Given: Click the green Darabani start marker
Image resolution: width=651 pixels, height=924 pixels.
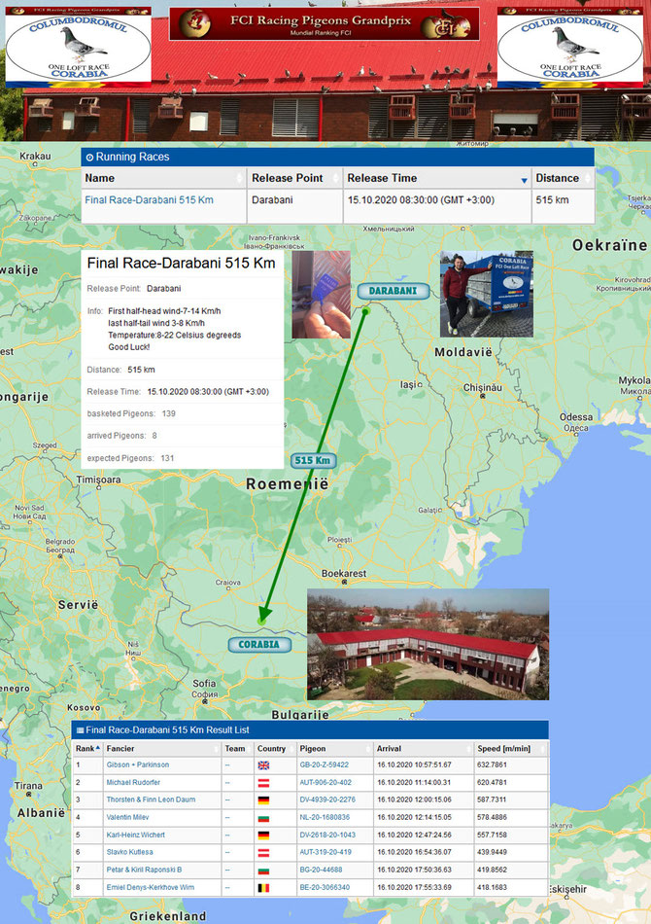Looking at the screenshot, I should 365,310.
